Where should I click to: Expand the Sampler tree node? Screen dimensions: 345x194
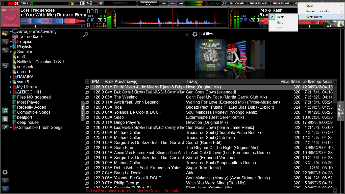(11, 52)
